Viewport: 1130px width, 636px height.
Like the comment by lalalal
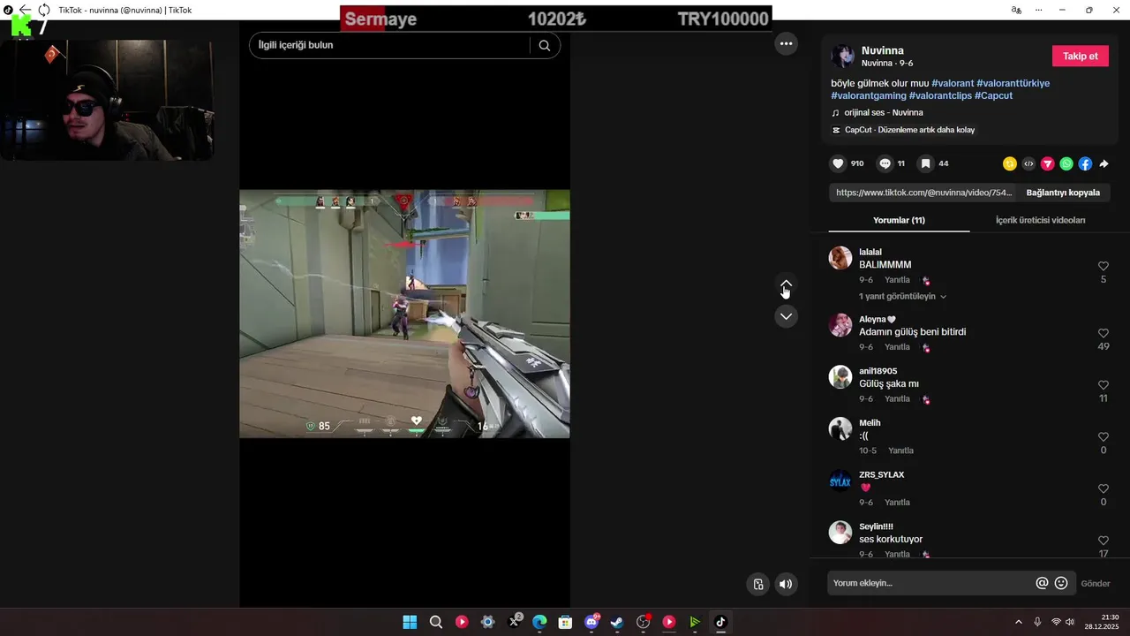tap(1104, 266)
